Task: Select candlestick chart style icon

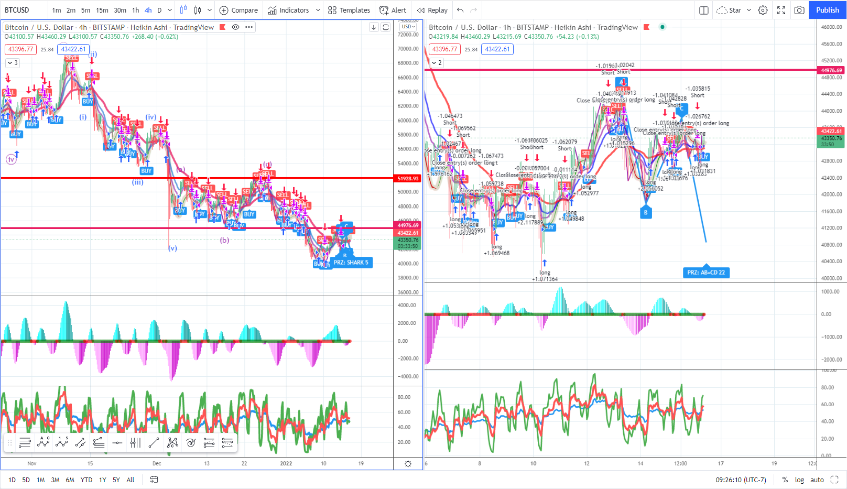Action: pyautogui.click(x=198, y=10)
